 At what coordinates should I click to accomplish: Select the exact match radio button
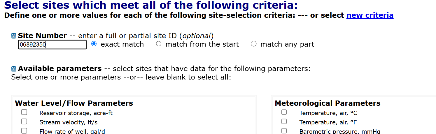tap(94, 44)
